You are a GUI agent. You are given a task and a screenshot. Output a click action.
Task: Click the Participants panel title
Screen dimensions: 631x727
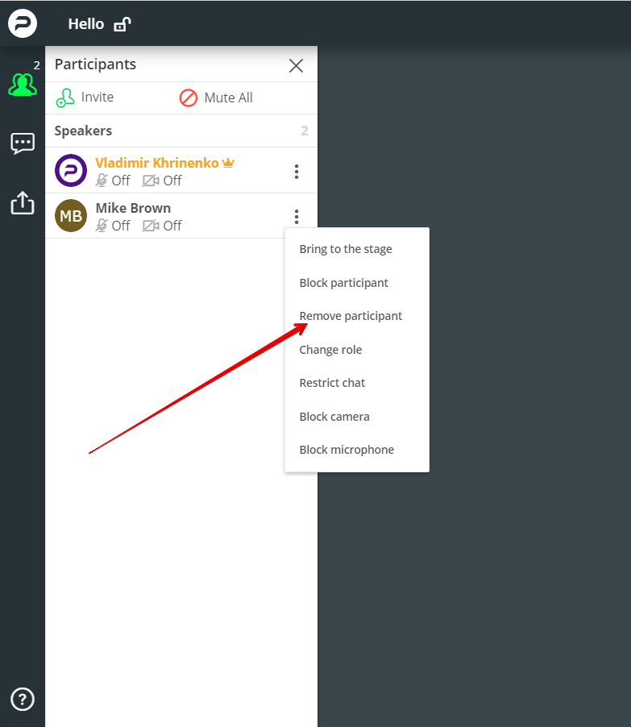click(x=95, y=64)
